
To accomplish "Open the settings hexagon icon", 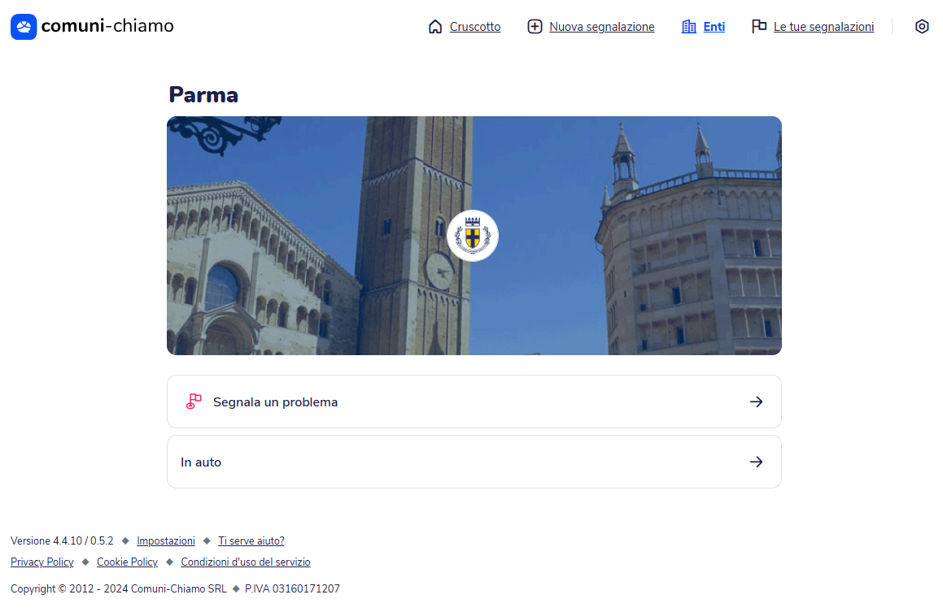I will 922,27.
